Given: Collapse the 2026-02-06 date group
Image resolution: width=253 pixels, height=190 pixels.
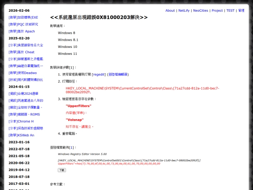Looking at the screenshot, I should click(19, 10).
